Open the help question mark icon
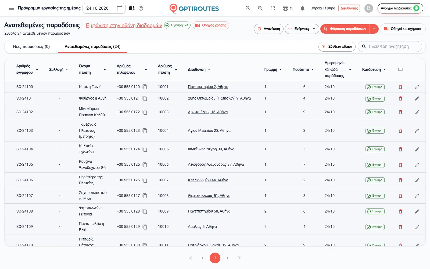This screenshot has height=269, width=430. (141, 8)
